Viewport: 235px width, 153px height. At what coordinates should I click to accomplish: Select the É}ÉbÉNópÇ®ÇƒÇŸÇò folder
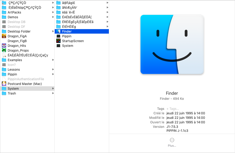point(25,7)
